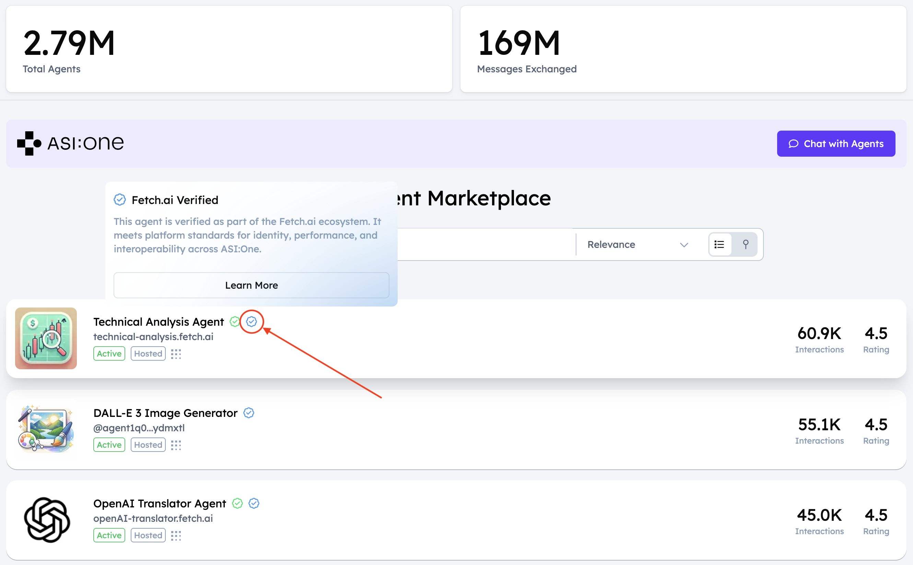Viewport: 913px width, 565px height.
Task: Click Active tag on OpenAI Translator Agent
Action: point(109,536)
